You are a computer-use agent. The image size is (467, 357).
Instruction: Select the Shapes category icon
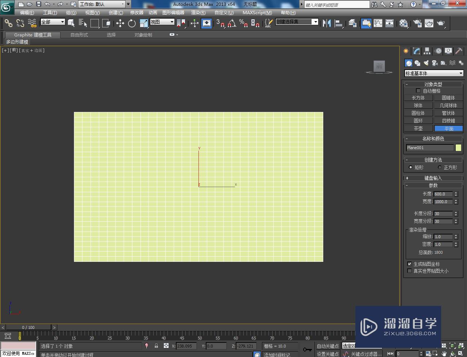[417, 63]
